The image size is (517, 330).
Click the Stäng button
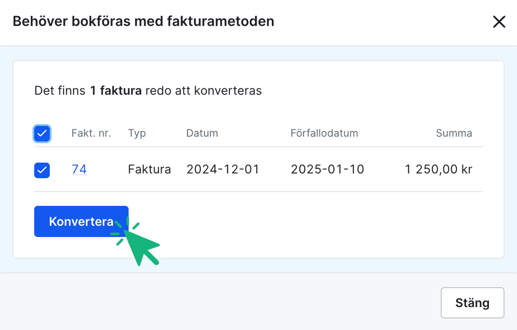click(x=472, y=303)
